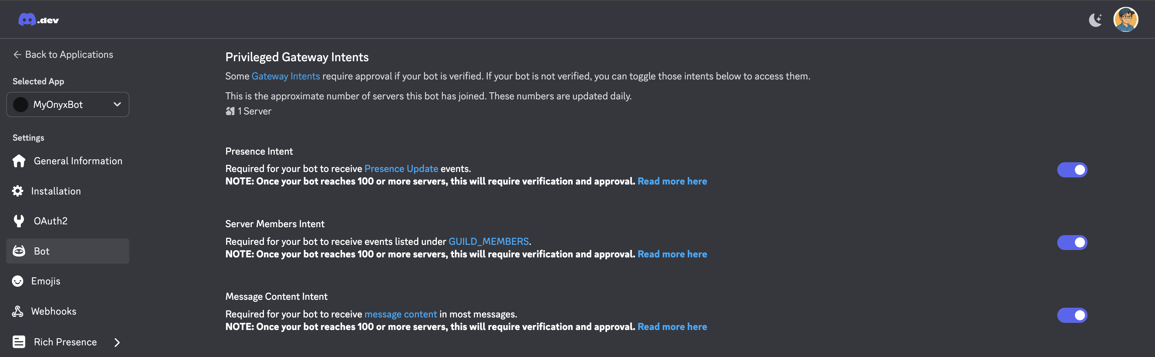
Task: Select the Webhooks anchor icon
Action: [17, 311]
